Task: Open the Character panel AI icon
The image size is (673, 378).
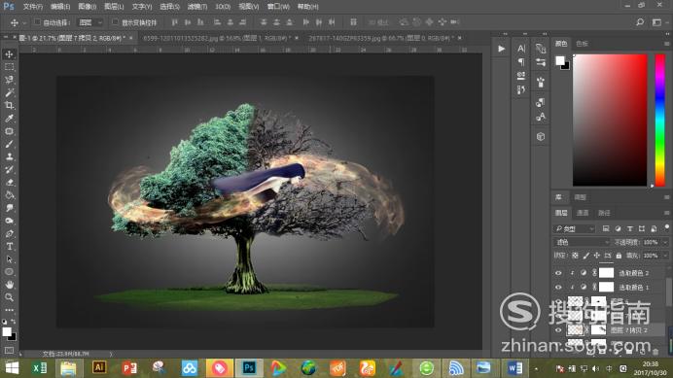Action: click(521, 49)
